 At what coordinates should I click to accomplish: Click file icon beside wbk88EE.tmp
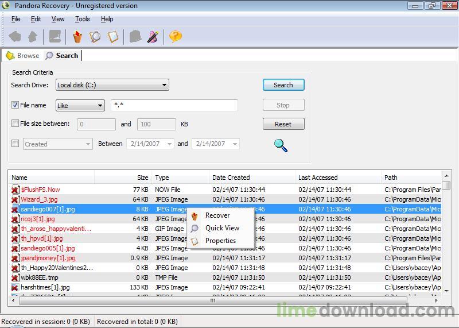coord(15,277)
